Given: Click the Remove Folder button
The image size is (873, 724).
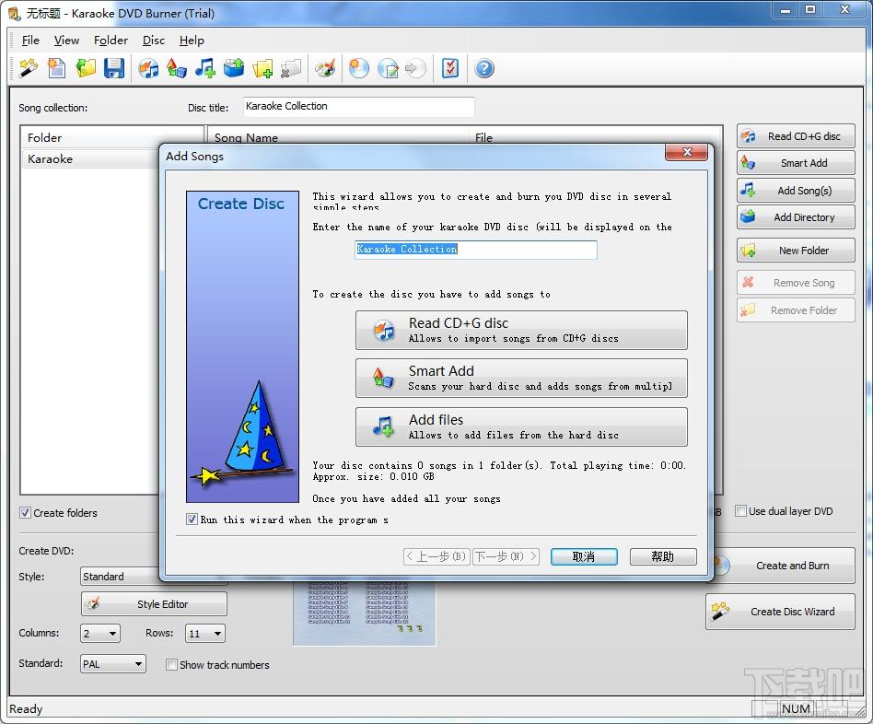Looking at the screenshot, I should pyautogui.click(x=796, y=310).
